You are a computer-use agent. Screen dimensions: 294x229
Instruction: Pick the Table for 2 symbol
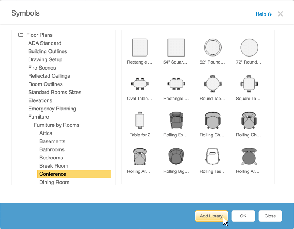click(140, 120)
